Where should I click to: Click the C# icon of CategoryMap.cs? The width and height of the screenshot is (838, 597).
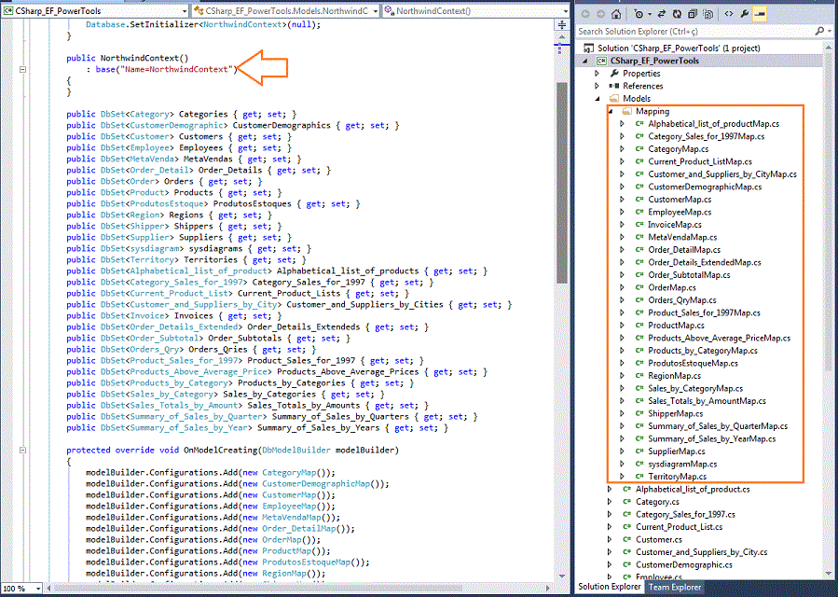coord(639,149)
